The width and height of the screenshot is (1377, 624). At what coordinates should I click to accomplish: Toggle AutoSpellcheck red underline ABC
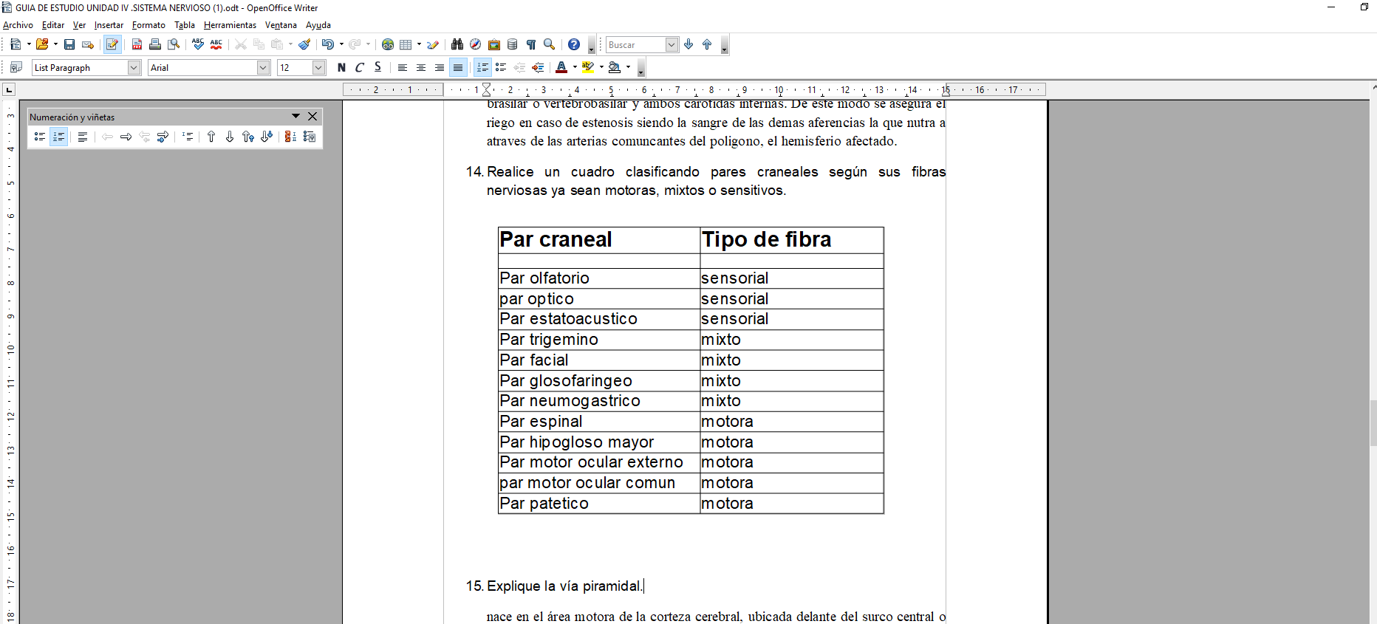(216, 45)
